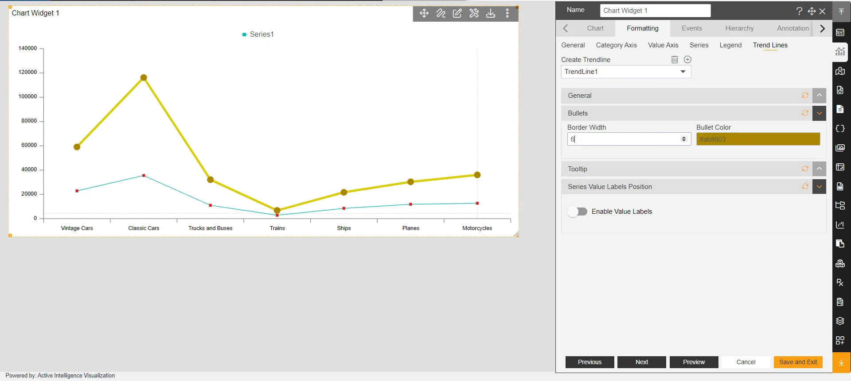Image resolution: width=851 pixels, height=381 pixels.
Task: Switch to the Events tab
Action: tap(691, 28)
